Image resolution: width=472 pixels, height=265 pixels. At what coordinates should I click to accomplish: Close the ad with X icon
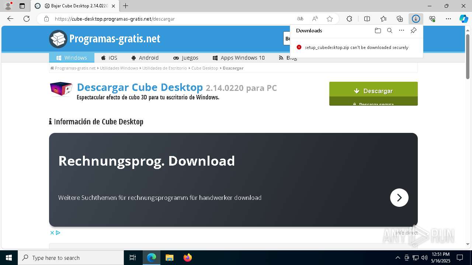tap(52, 233)
